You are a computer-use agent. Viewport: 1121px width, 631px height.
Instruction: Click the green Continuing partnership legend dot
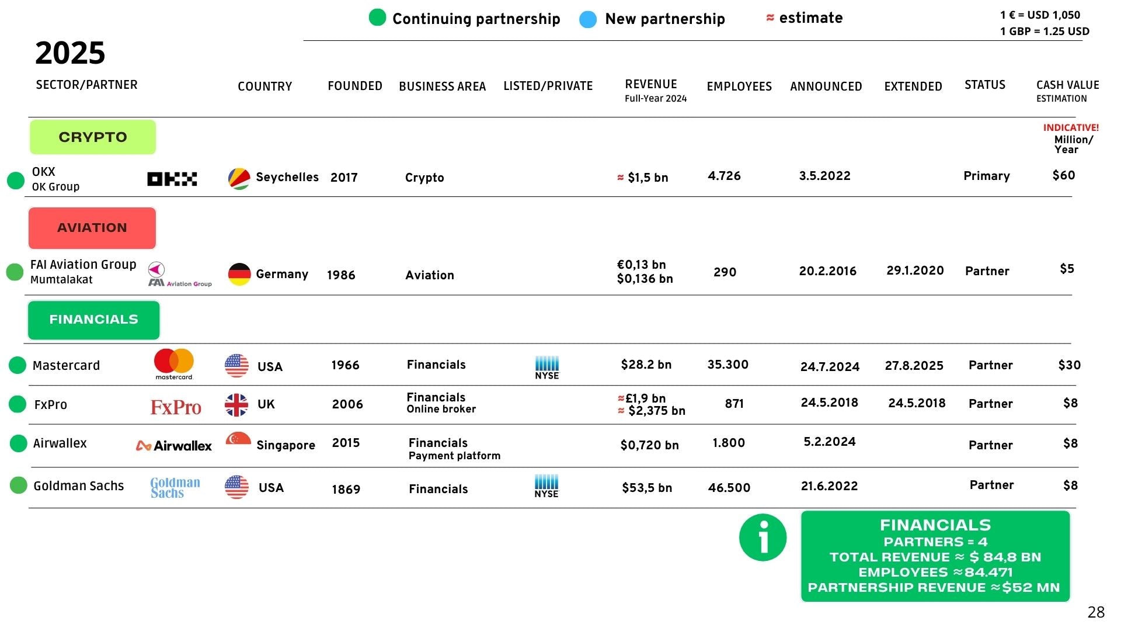click(377, 18)
